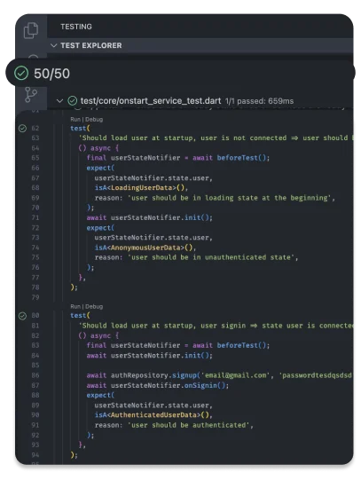Click '() async {' on line 82
361x488 pixels.
98,335
